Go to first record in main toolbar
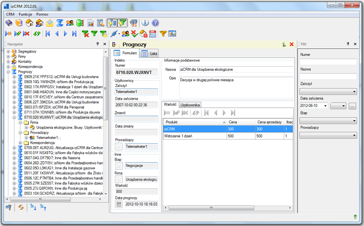Screen dimensions: 364x226 pos(48,34)
